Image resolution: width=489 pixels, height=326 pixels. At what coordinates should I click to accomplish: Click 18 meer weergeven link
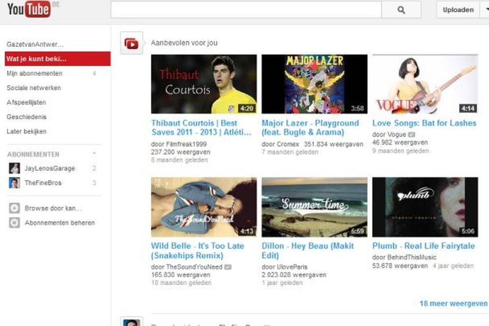coord(453,304)
